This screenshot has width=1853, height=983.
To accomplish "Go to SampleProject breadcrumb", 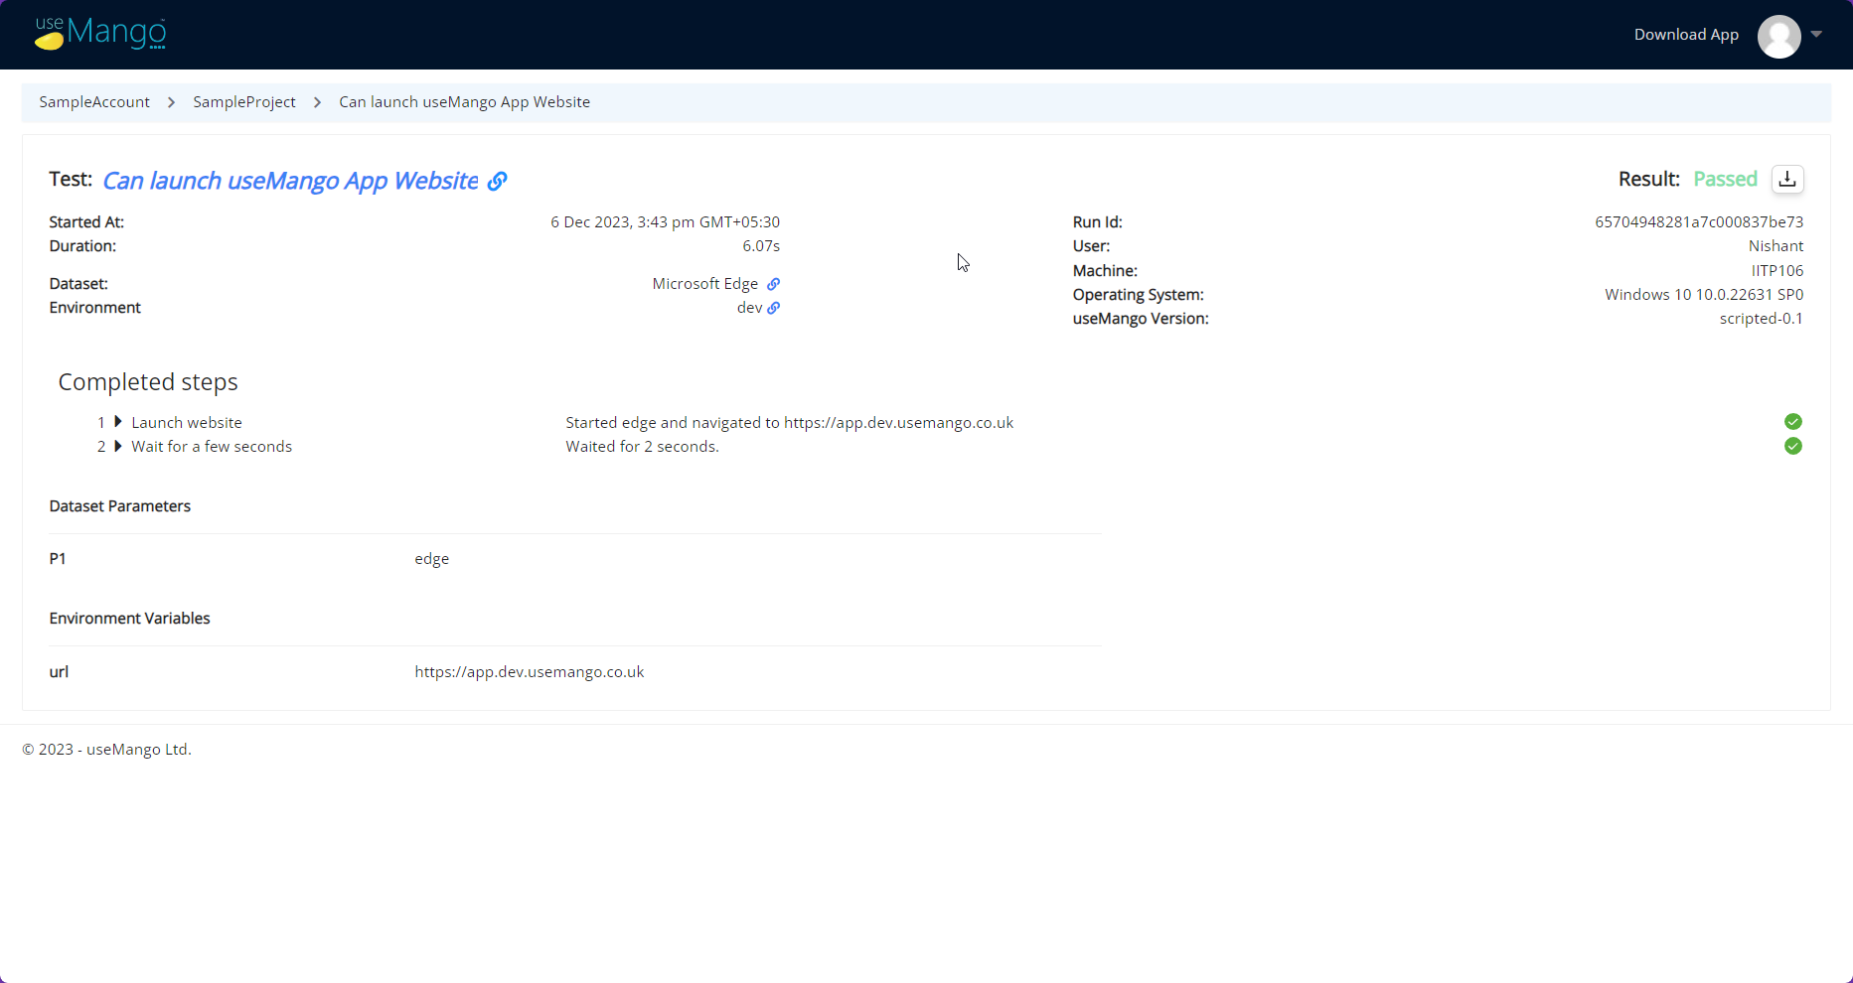I will 244,102.
